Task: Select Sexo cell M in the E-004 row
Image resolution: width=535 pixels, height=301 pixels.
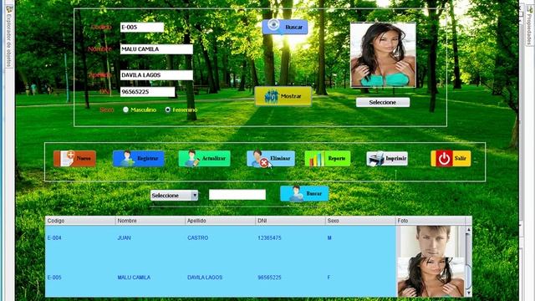Action: (x=360, y=237)
